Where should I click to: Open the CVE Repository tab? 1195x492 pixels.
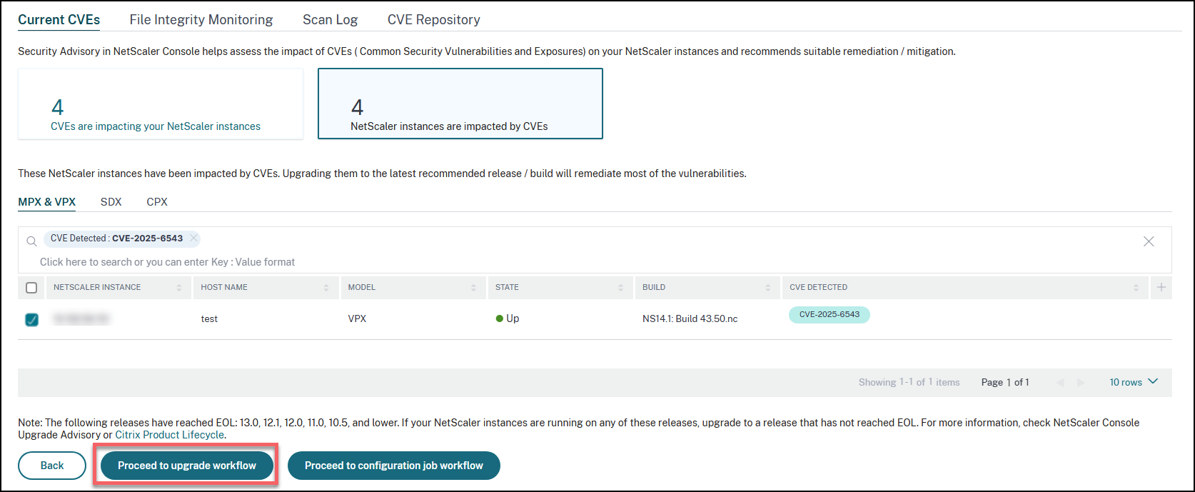pyautogui.click(x=433, y=20)
